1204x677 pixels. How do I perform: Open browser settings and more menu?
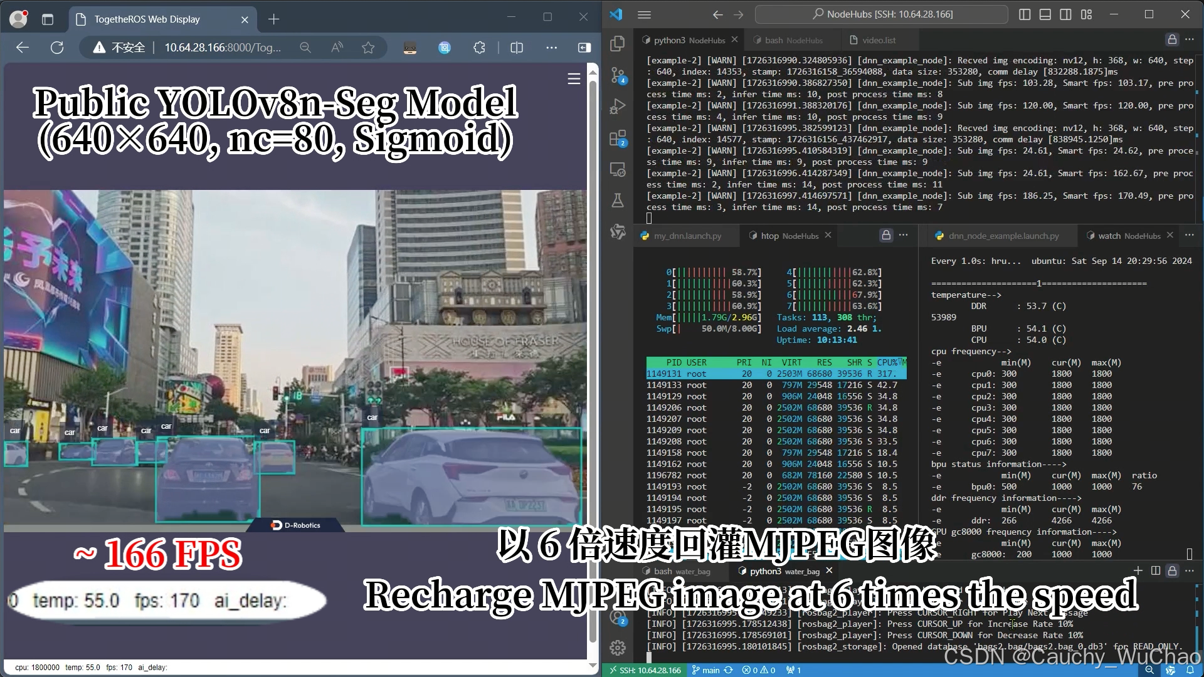tap(551, 48)
